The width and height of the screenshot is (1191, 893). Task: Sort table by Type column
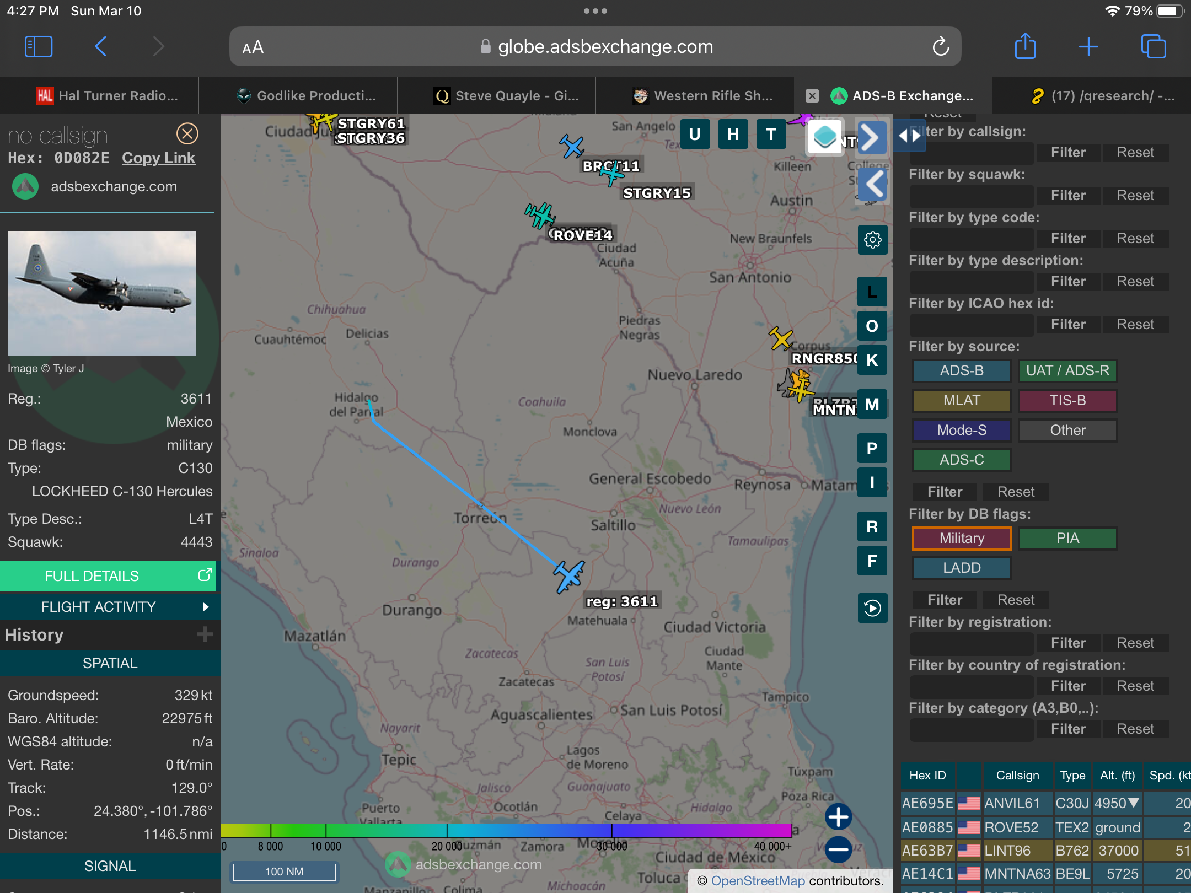click(1072, 776)
